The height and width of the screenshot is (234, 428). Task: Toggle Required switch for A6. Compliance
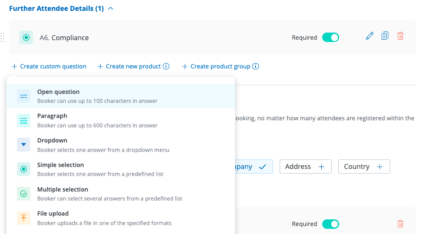tap(330, 37)
